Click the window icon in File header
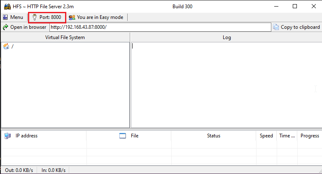 tap(123, 136)
